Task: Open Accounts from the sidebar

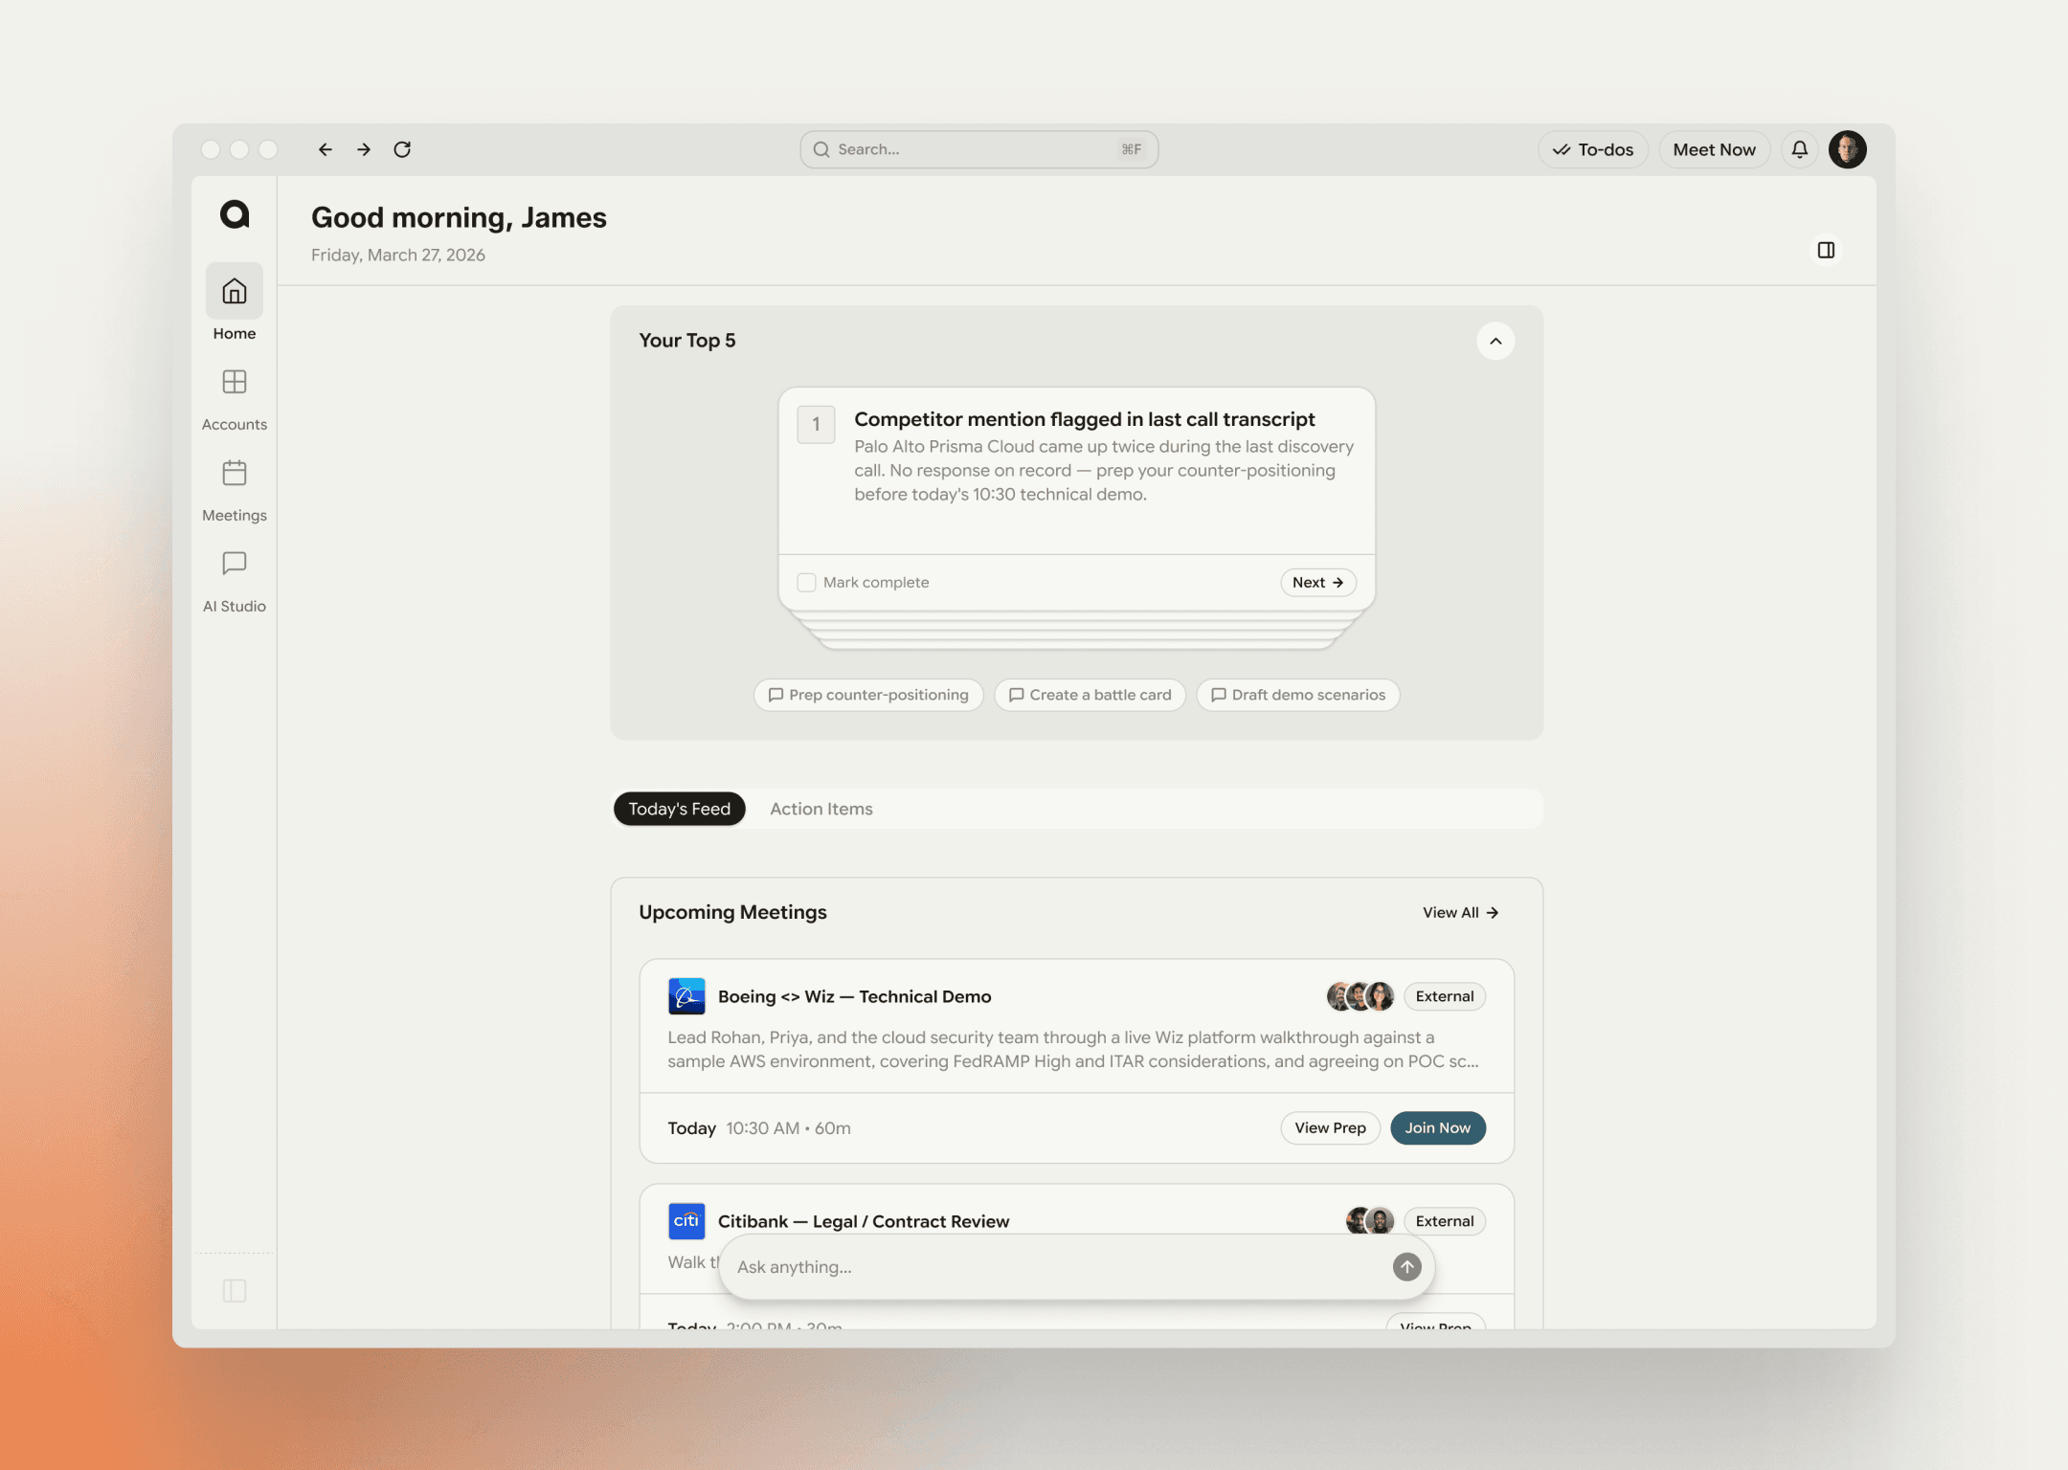Action: [235, 400]
